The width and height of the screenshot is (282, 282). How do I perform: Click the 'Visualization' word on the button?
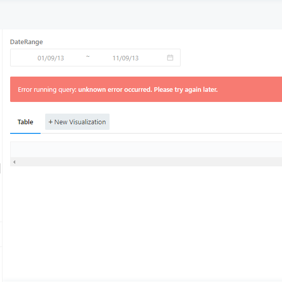[88, 122]
